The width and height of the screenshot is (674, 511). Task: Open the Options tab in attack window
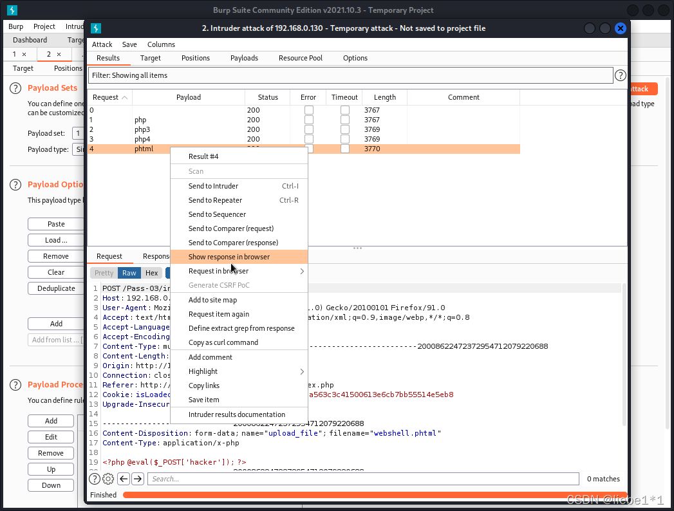(355, 58)
